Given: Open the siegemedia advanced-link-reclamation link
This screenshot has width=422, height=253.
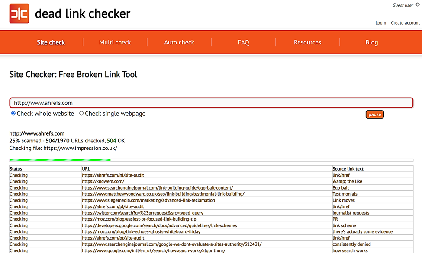Looking at the screenshot, I should click(x=148, y=200).
